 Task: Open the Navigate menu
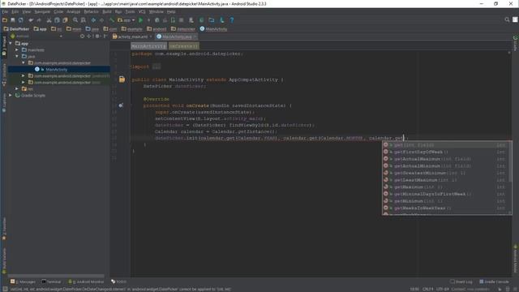click(x=42, y=11)
